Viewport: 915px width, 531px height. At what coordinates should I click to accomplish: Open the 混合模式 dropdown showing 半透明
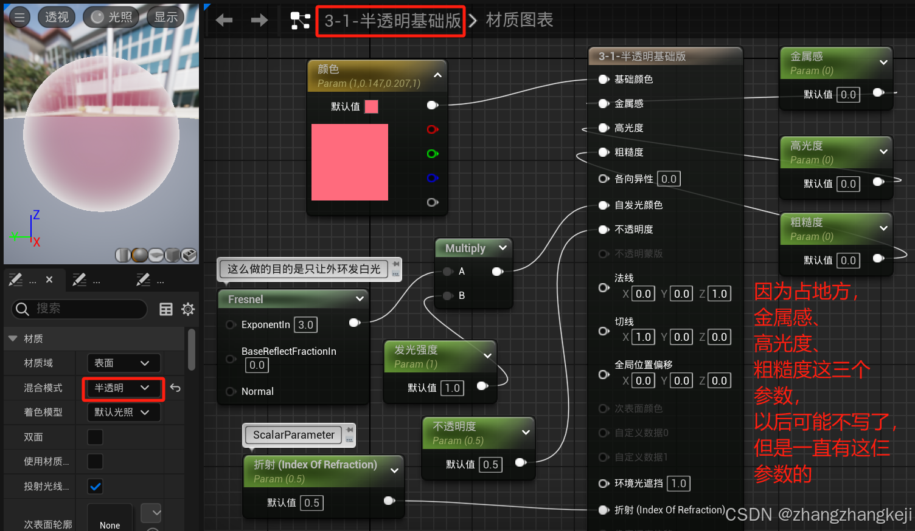point(123,388)
